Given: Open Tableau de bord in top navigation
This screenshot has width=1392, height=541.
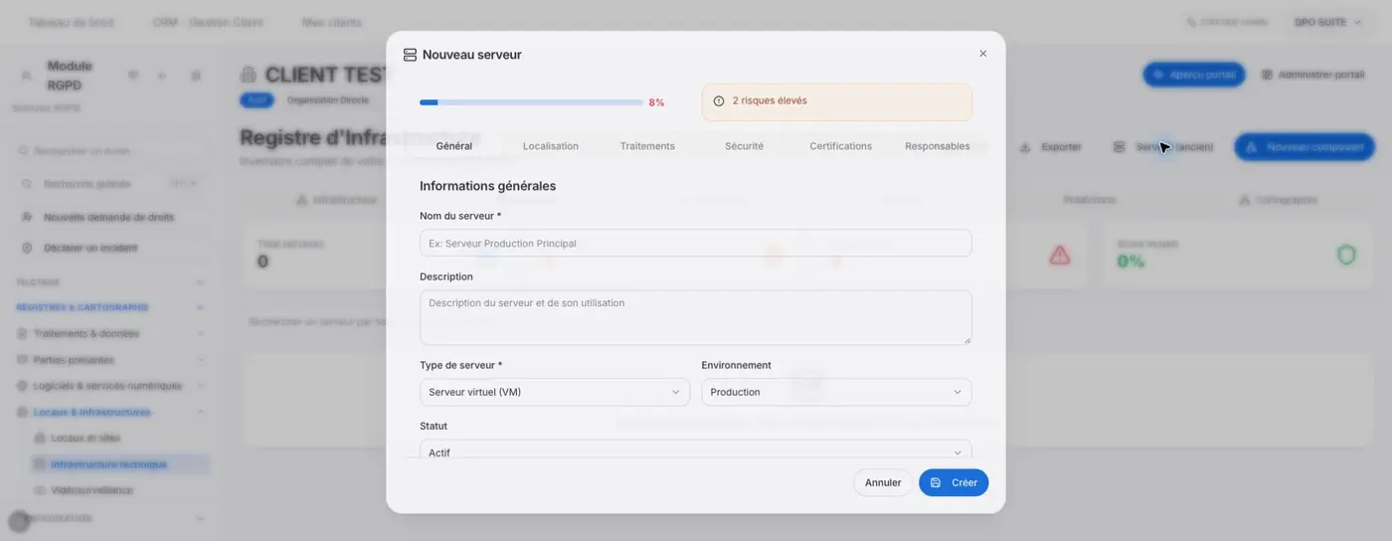Looking at the screenshot, I should tap(71, 22).
